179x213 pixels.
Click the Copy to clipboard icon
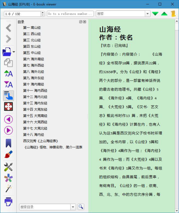(x=8, y=63)
